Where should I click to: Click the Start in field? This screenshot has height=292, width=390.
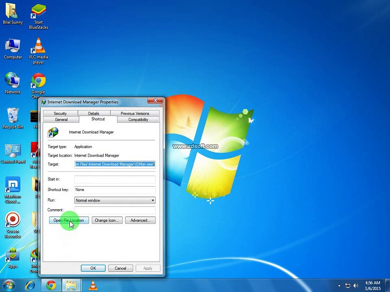pos(115,179)
